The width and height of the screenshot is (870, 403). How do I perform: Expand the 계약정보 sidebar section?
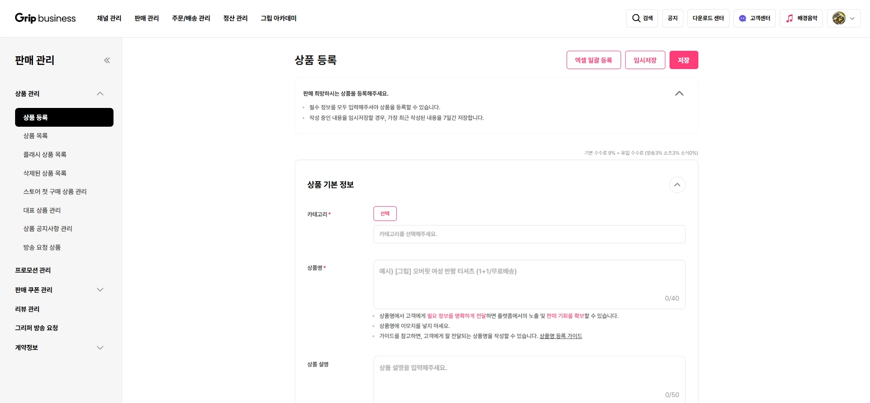click(100, 348)
